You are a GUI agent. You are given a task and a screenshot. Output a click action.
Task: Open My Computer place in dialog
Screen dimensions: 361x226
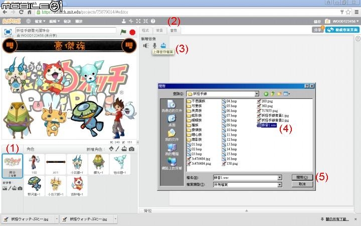click(172, 150)
